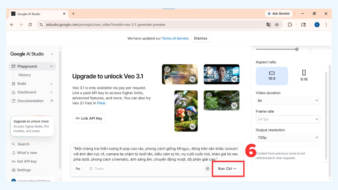Click the browser back arrow

click(x=12, y=25)
